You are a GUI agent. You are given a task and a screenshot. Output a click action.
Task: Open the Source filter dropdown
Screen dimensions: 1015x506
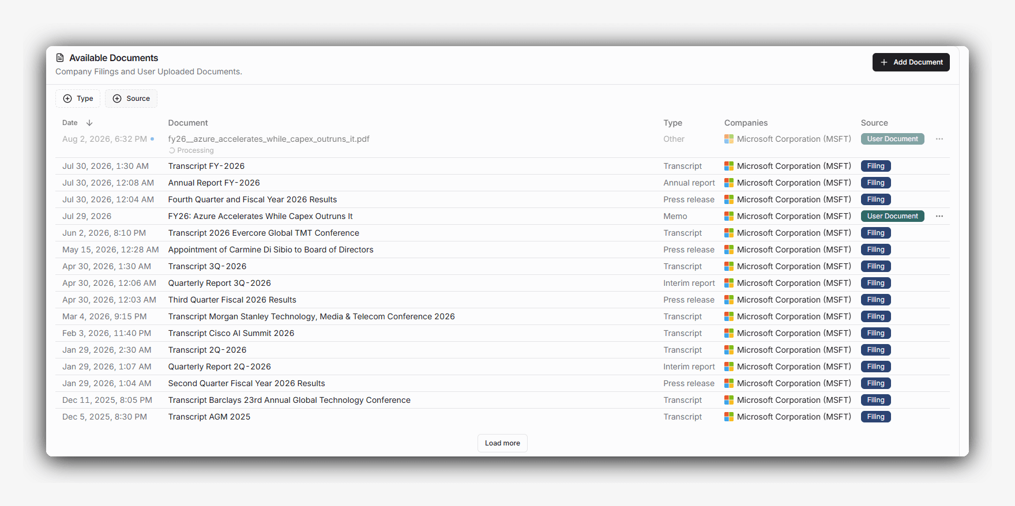[x=131, y=99]
